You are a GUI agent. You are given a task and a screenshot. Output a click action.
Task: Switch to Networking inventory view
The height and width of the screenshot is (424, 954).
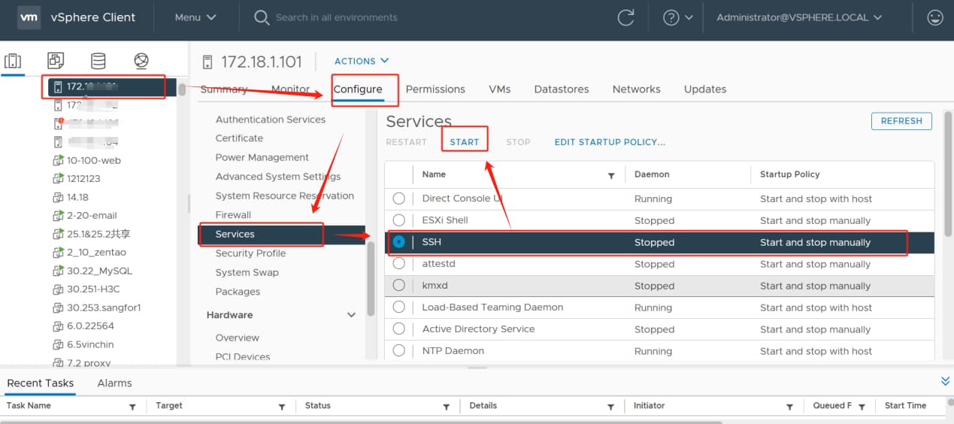(x=141, y=61)
